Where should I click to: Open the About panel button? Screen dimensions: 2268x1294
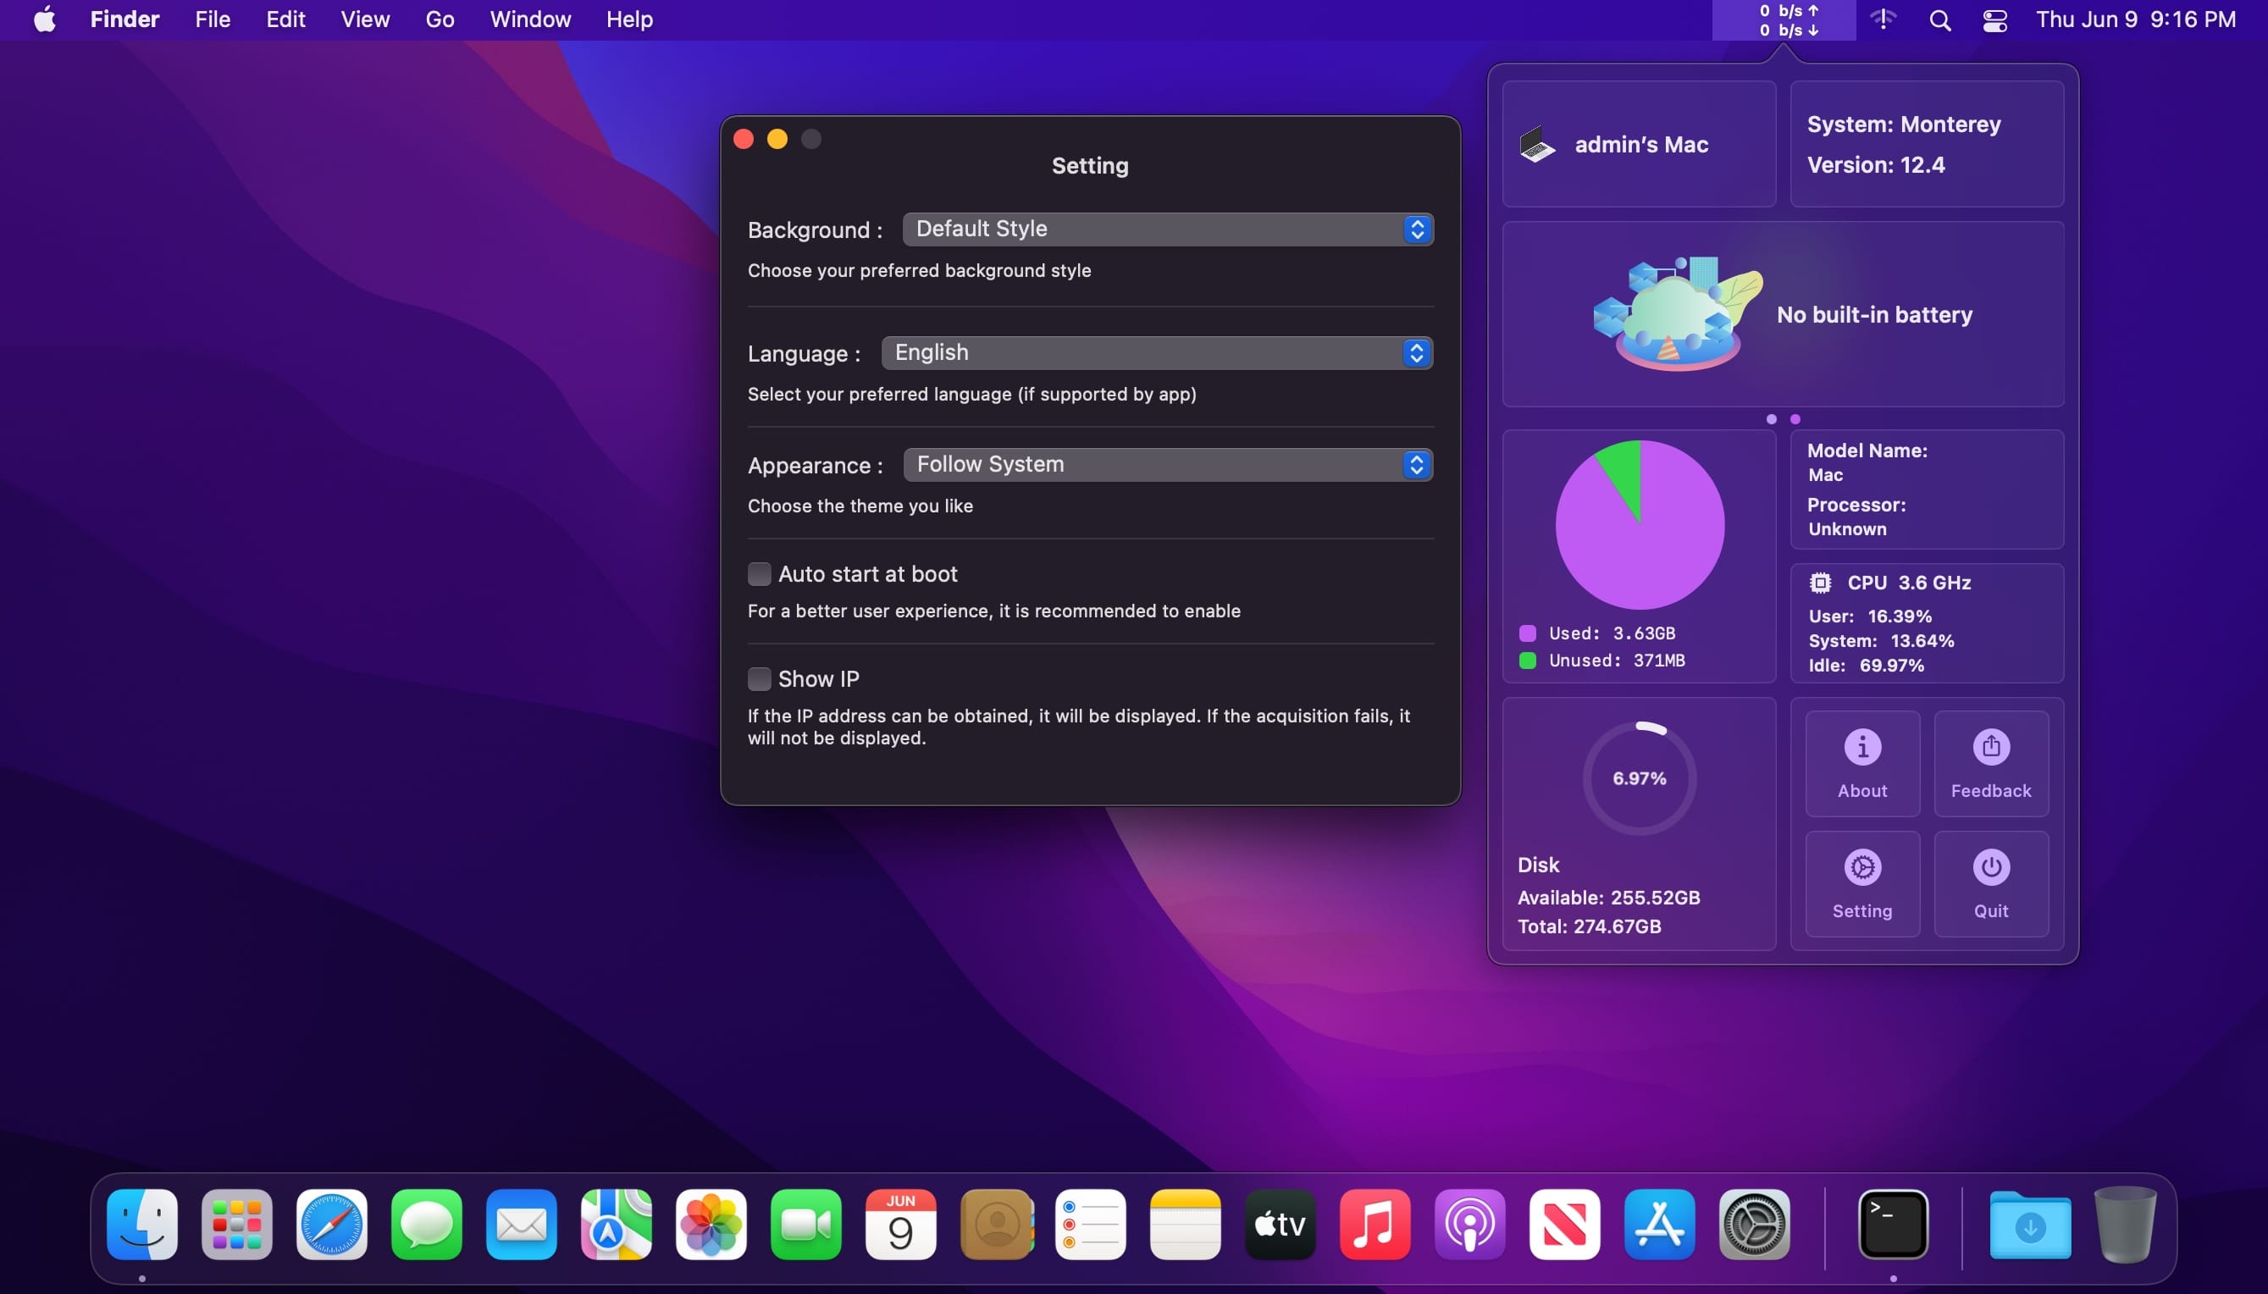click(1861, 763)
